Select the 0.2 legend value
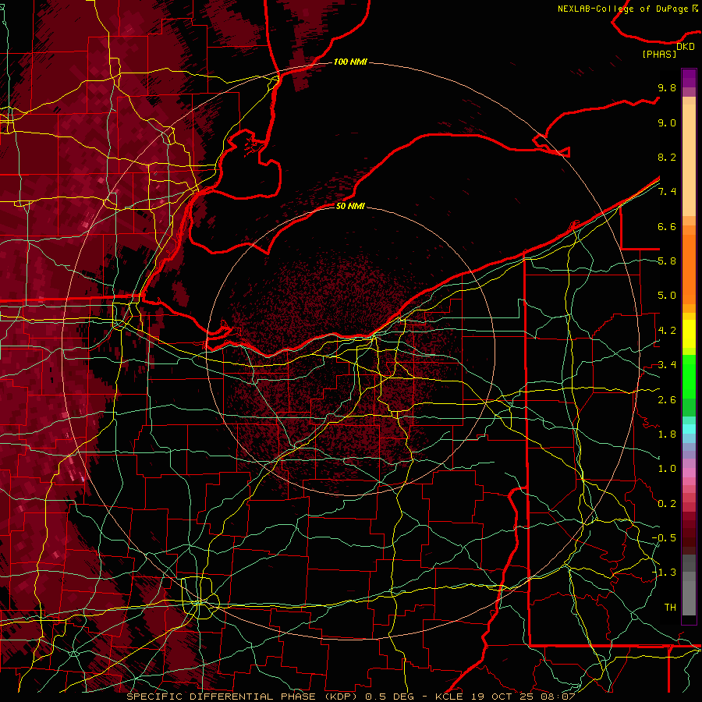Viewport: 702px width, 702px height. [x=667, y=504]
